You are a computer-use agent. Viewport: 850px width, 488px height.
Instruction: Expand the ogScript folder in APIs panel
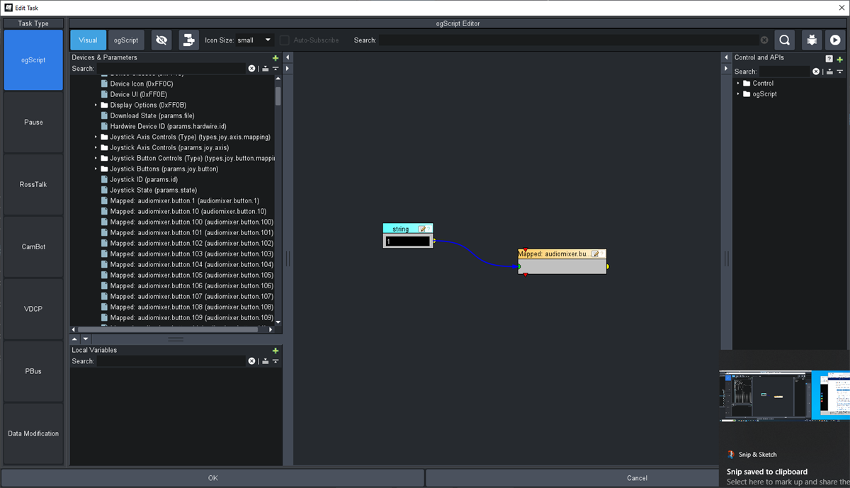(x=738, y=93)
